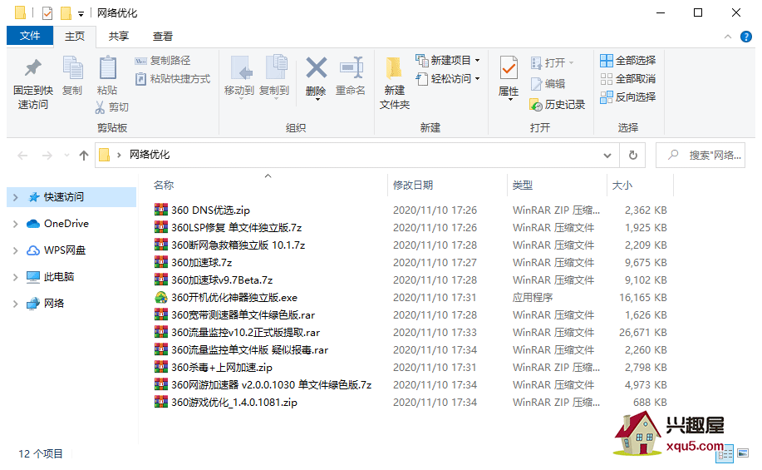Expand address bar history dropdown
The height and width of the screenshot is (470, 762).
pos(607,156)
